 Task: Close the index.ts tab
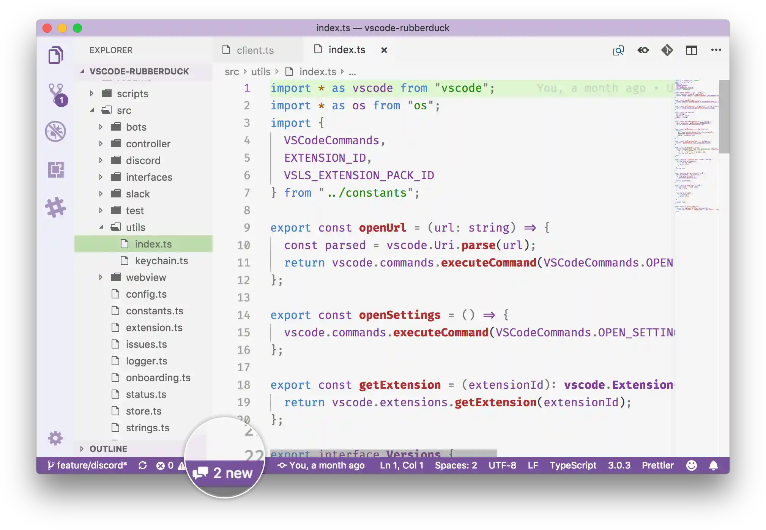384,50
